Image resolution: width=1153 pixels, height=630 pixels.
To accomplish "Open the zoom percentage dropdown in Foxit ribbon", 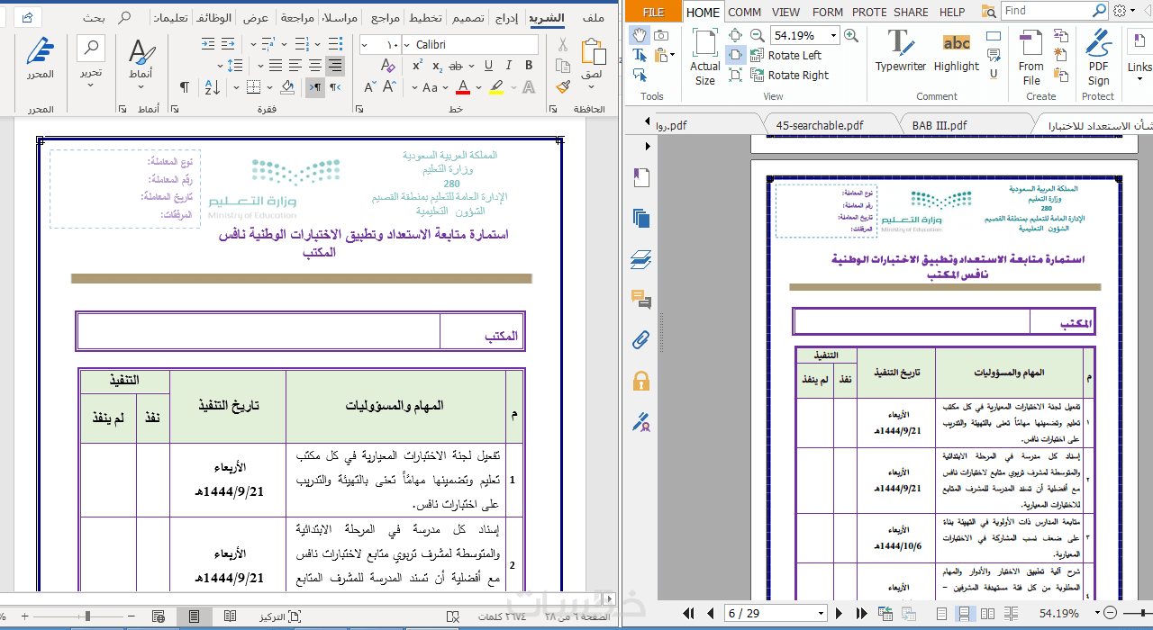I will pyautogui.click(x=833, y=36).
